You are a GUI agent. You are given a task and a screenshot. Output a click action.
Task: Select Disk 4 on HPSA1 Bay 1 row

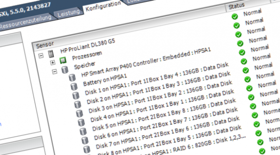point(162,105)
